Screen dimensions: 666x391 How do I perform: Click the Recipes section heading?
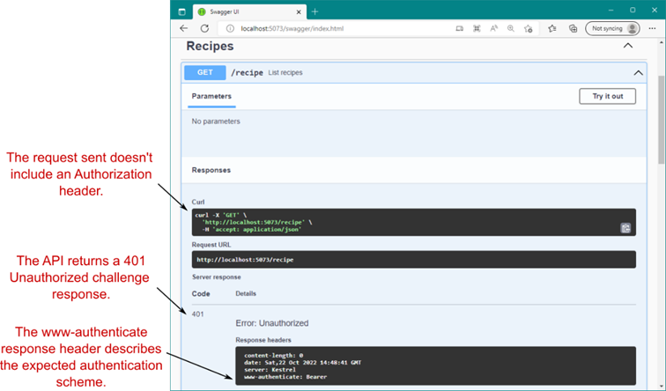(x=210, y=46)
